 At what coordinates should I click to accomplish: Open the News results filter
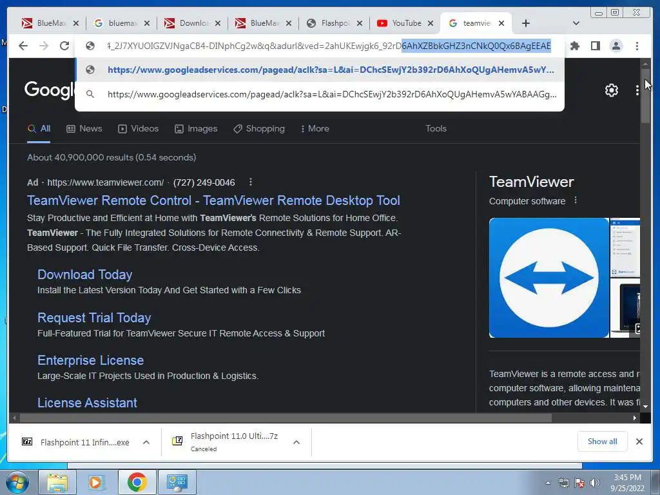(x=84, y=129)
